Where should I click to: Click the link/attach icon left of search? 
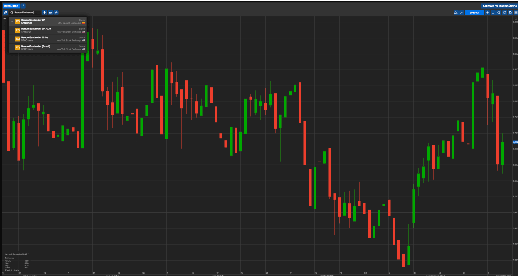[5, 13]
